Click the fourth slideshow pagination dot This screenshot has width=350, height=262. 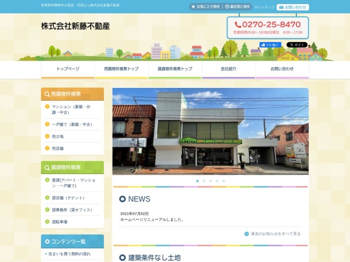(217, 181)
